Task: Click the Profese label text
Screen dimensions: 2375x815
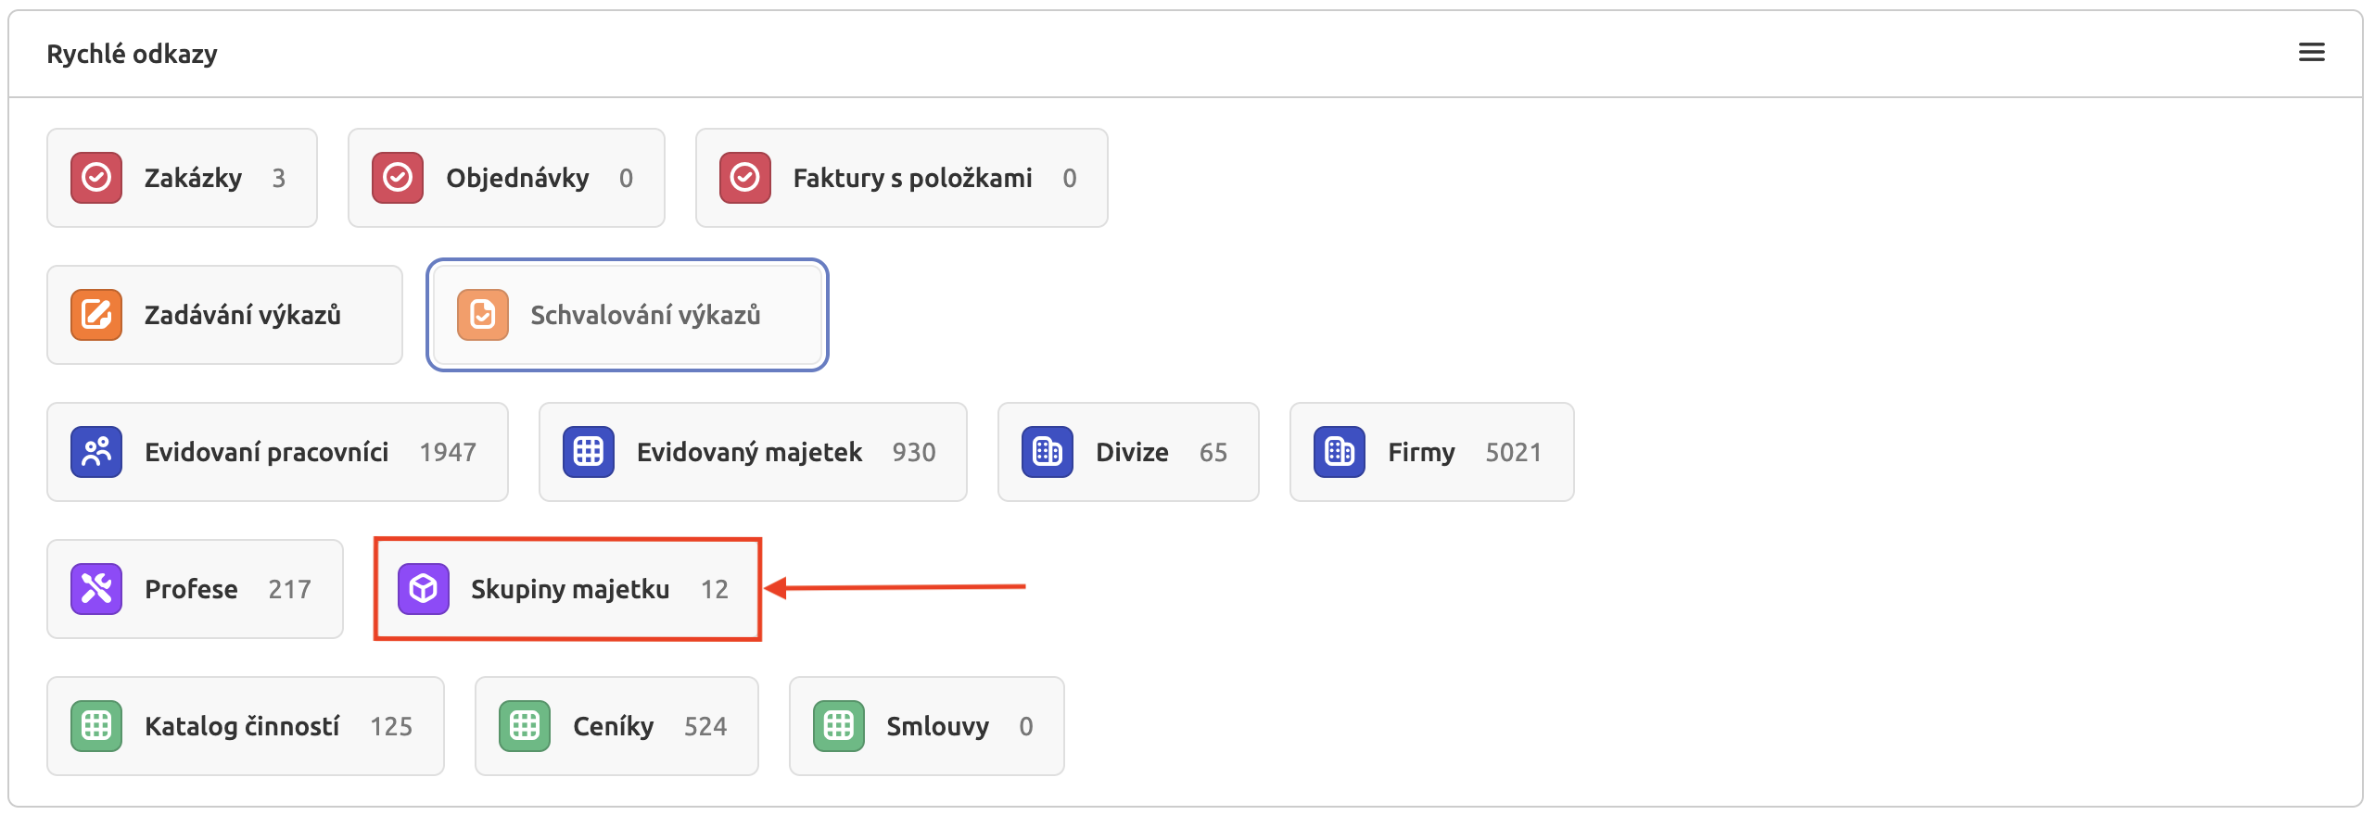Action: (191, 589)
